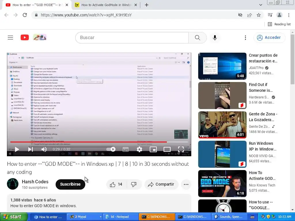Go forward in browser

tap(16, 15)
